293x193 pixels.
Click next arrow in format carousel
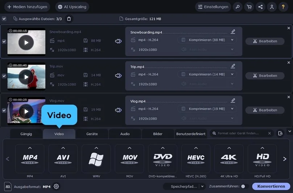tap(285, 159)
